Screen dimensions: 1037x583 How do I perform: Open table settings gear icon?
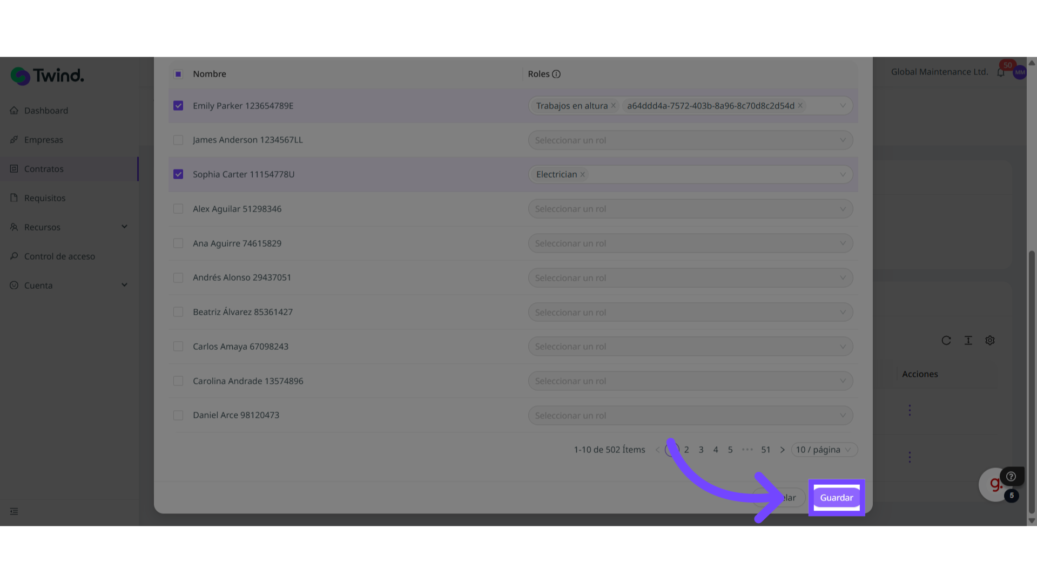[x=990, y=341]
